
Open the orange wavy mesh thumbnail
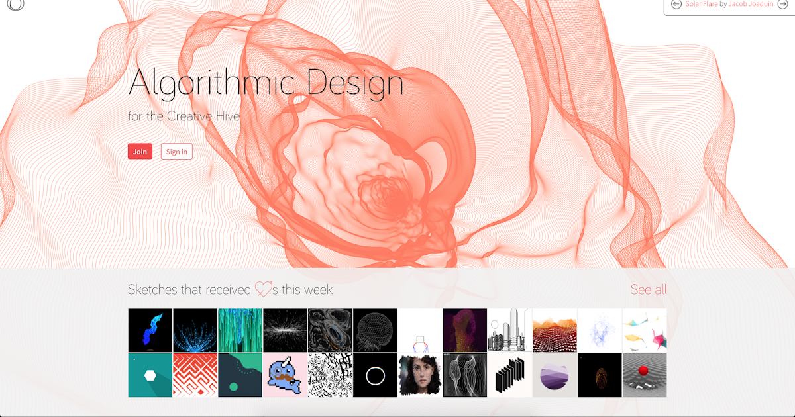coord(555,330)
